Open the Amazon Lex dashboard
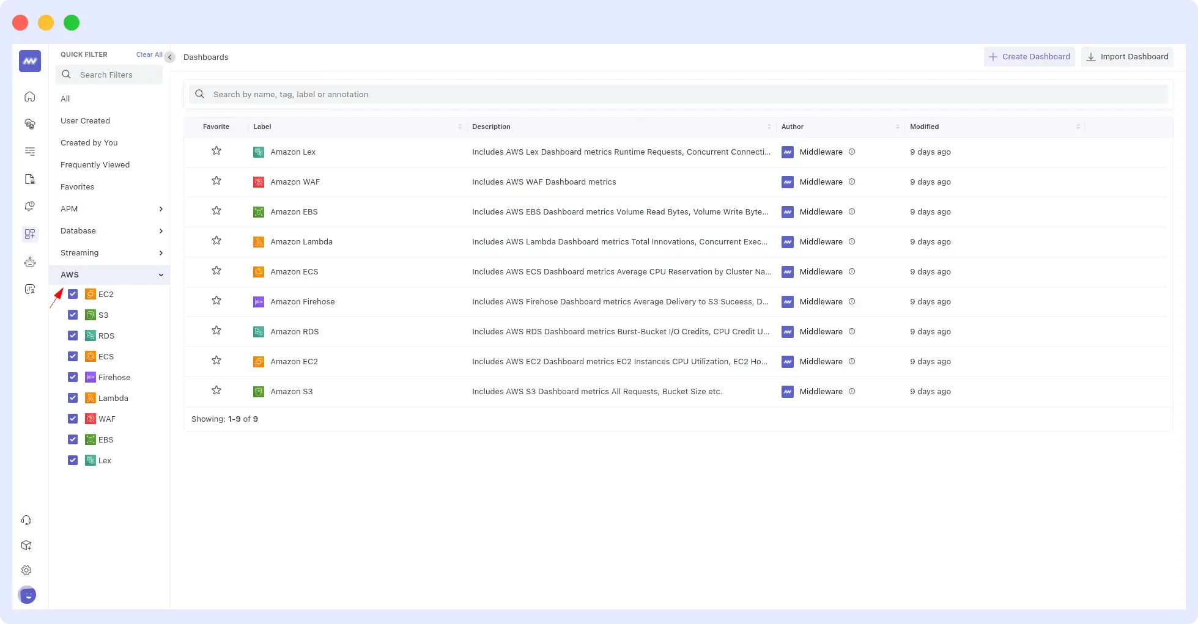The image size is (1198, 624). coord(293,152)
